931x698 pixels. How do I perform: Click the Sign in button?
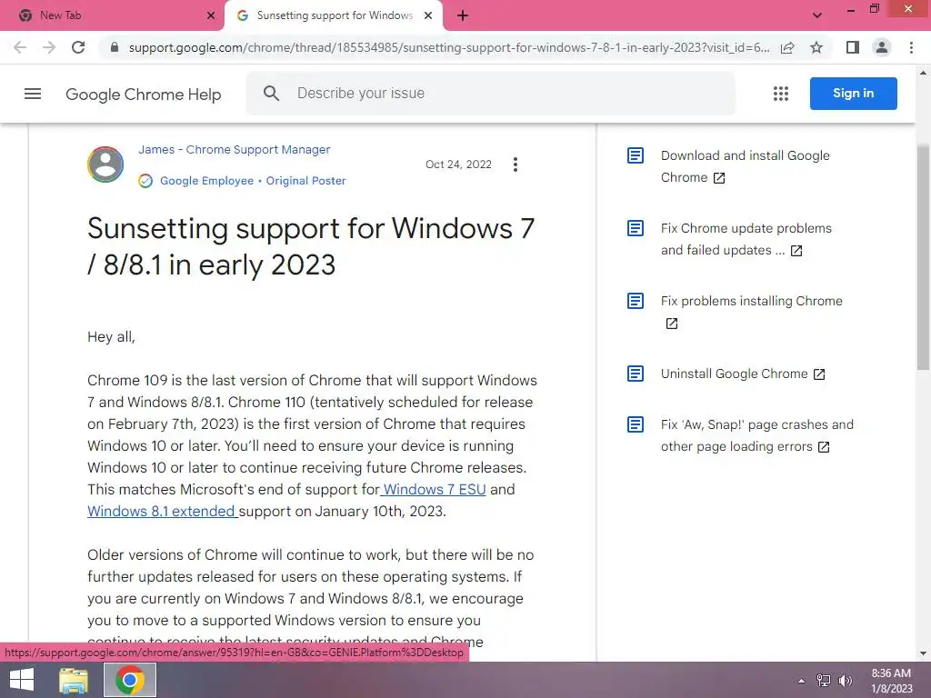click(853, 94)
